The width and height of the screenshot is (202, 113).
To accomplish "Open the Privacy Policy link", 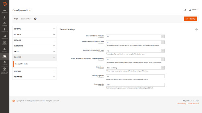I will (x=181, y=103).
